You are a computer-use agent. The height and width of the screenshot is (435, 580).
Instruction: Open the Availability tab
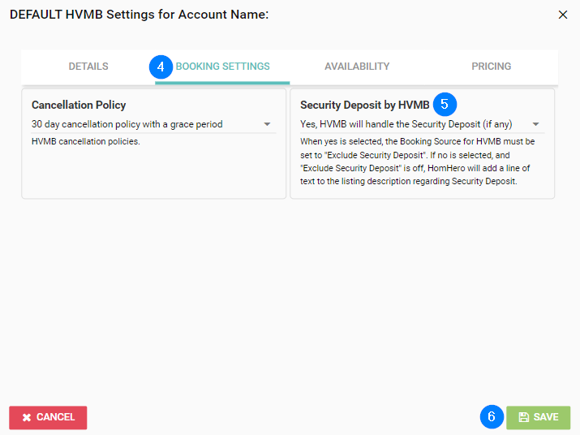(x=357, y=67)
